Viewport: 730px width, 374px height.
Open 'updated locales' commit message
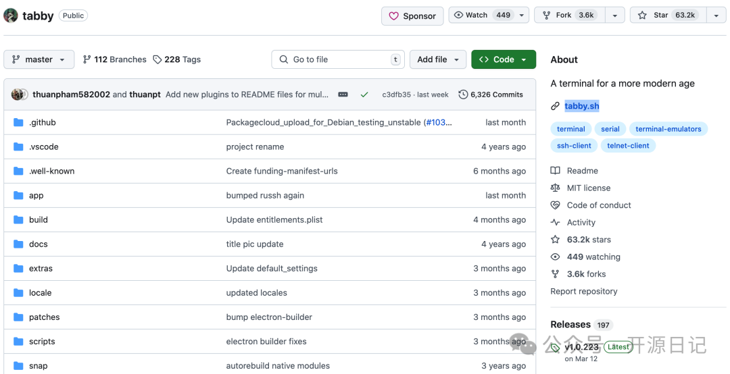pyautogui.click(x=257, y=292)
